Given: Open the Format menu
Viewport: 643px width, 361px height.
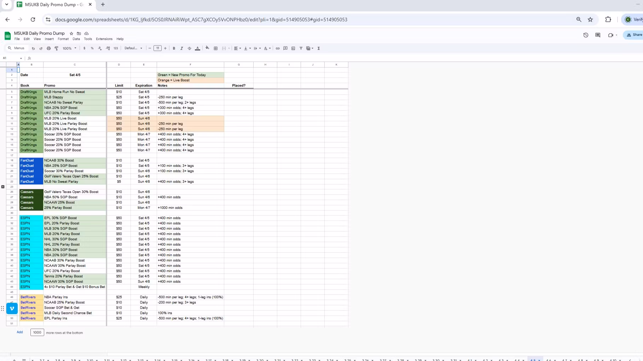Looking at the screenshot, I should 63,39.
